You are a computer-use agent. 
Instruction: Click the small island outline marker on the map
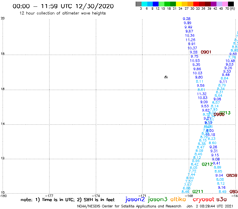pyautogui.click(x=166, y=77)
